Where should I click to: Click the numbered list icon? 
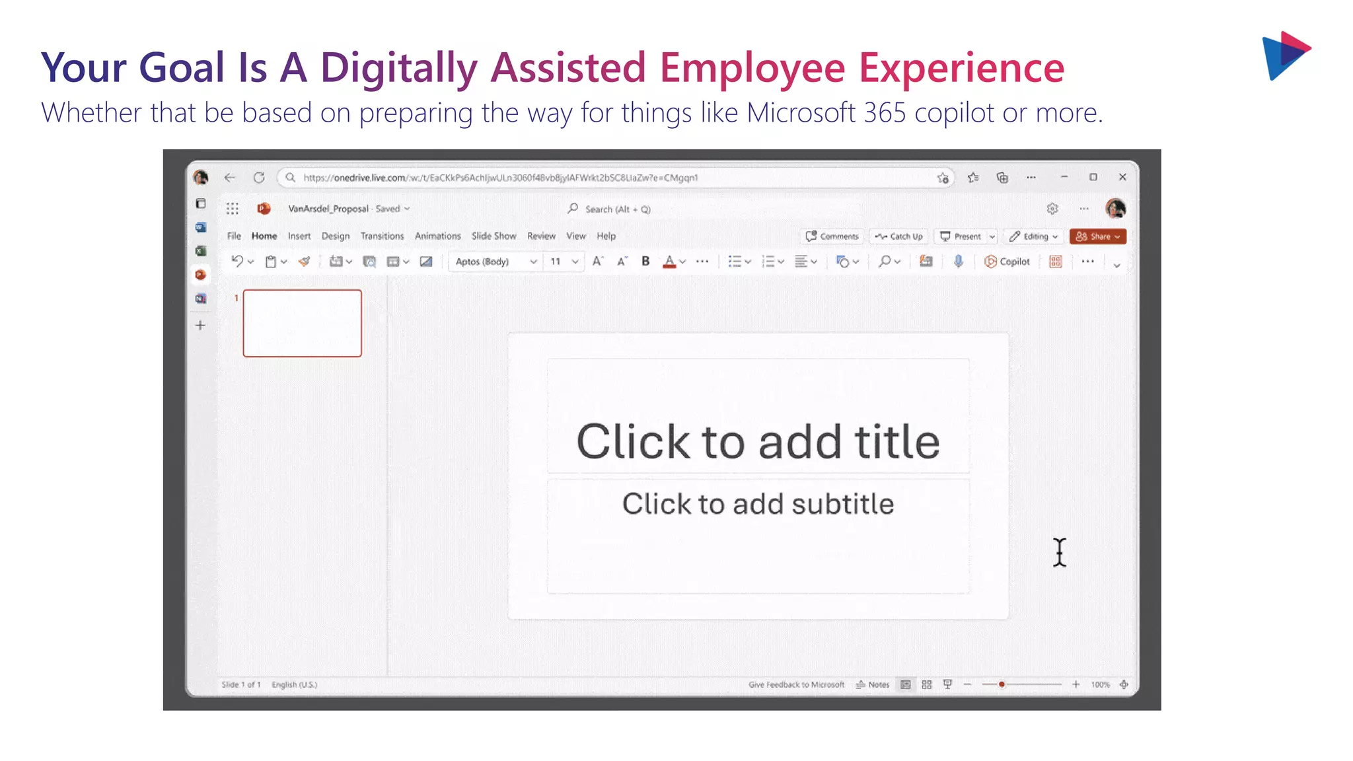pos(768,262)
